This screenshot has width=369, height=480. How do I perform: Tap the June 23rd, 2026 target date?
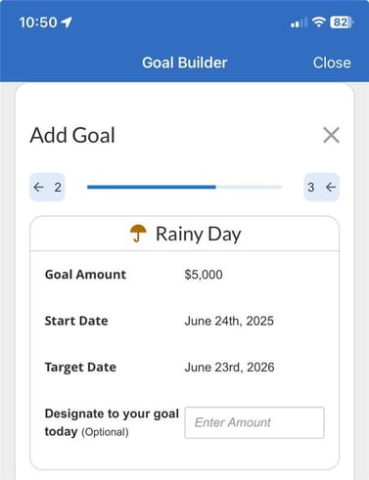click(x=229, y=368)
